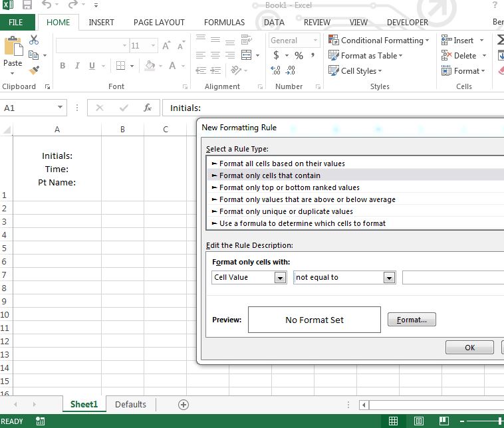Switch to PAGE LAYOUT ribbon tab

pyautogui.click(x=159, y=22)
